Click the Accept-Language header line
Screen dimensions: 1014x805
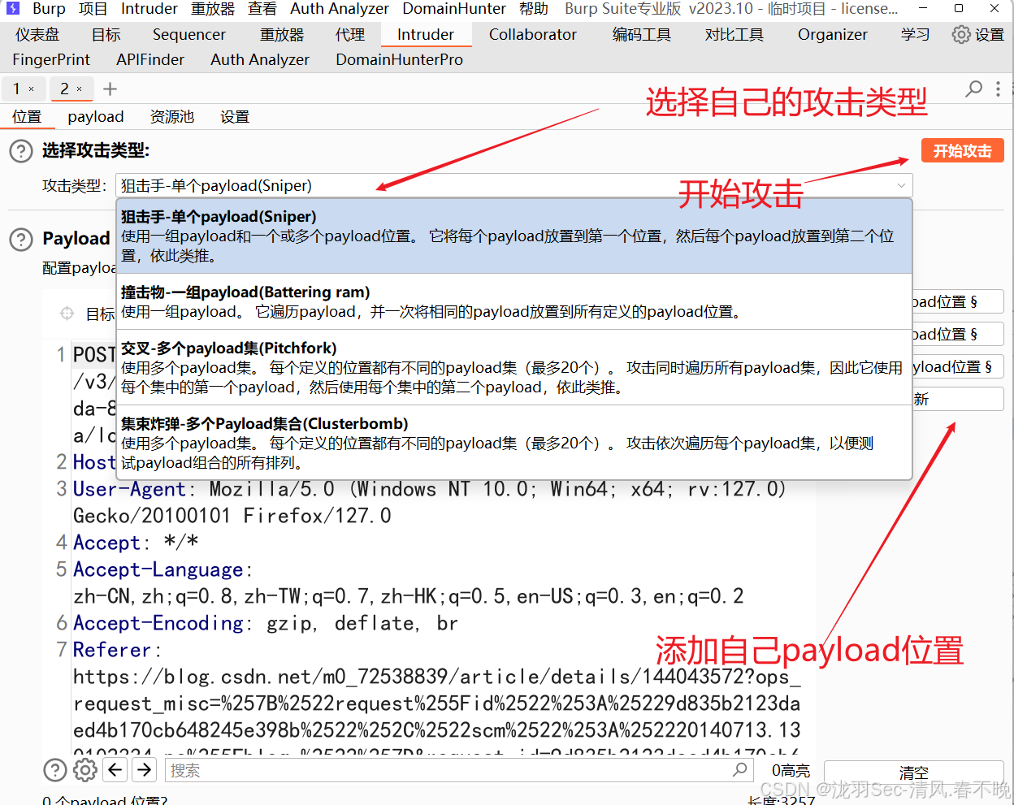[x=162, y=569]
